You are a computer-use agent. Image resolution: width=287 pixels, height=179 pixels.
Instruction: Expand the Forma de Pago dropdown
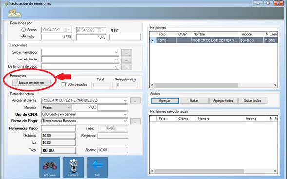[125, 121]
